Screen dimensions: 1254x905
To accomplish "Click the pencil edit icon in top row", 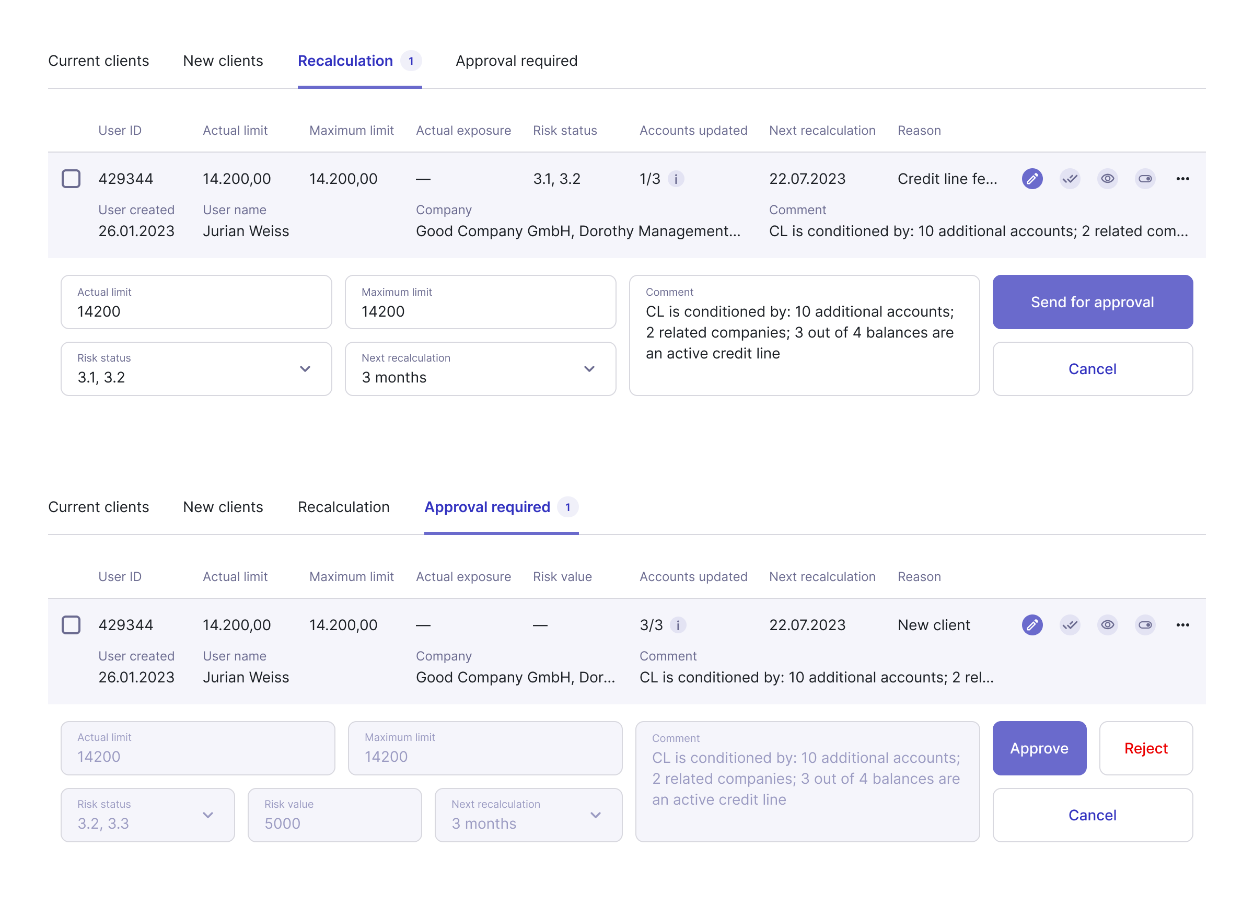I will pyautogui.click(x=1032, y=179).
